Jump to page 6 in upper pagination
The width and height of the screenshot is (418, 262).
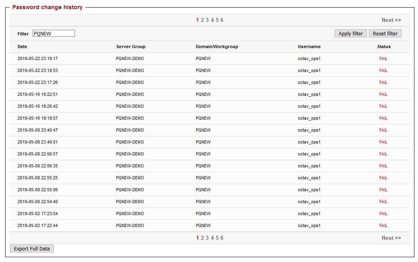click(x=222, y=20)
